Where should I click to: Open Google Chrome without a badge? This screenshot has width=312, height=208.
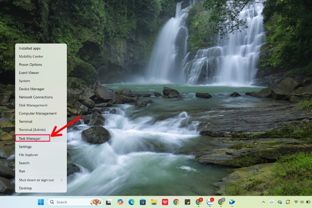click(176, 202)
